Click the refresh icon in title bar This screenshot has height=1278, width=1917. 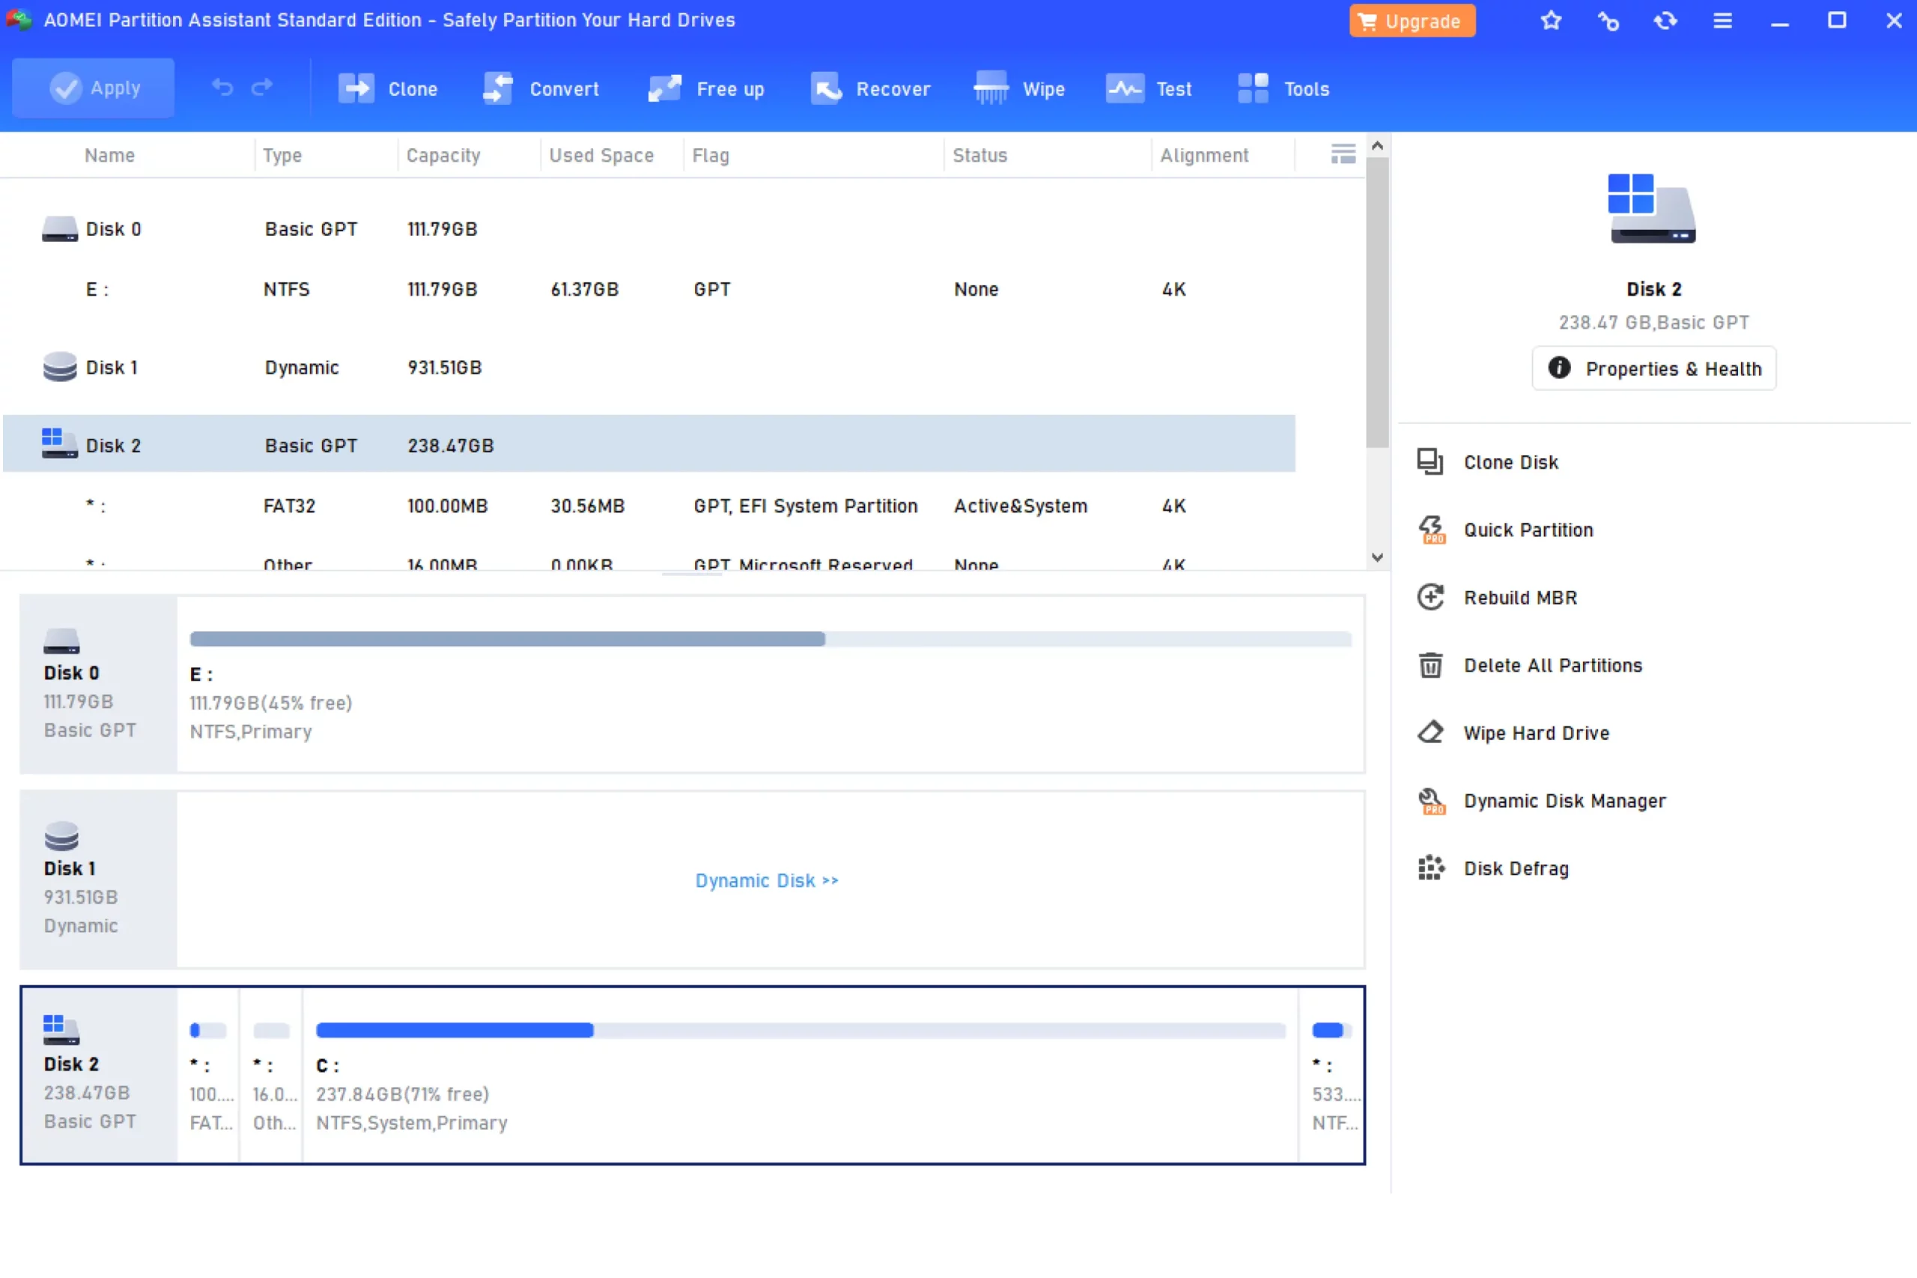[1665, 20]
